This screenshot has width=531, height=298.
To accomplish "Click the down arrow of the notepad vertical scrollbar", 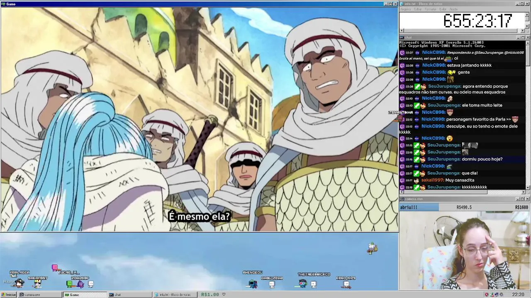I will 527,26.
